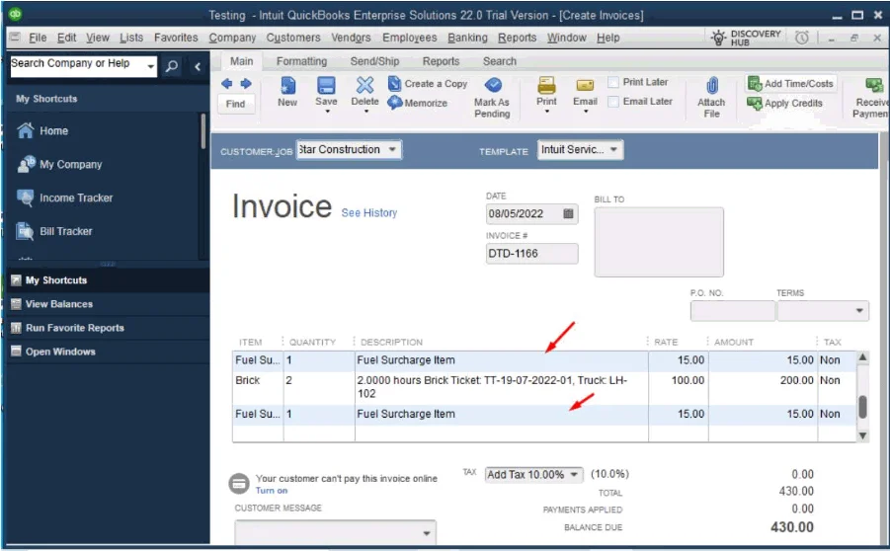Click the Search magnifier icon in sidebar
This screenshot has width=890, height=551.
click(171, 66)
